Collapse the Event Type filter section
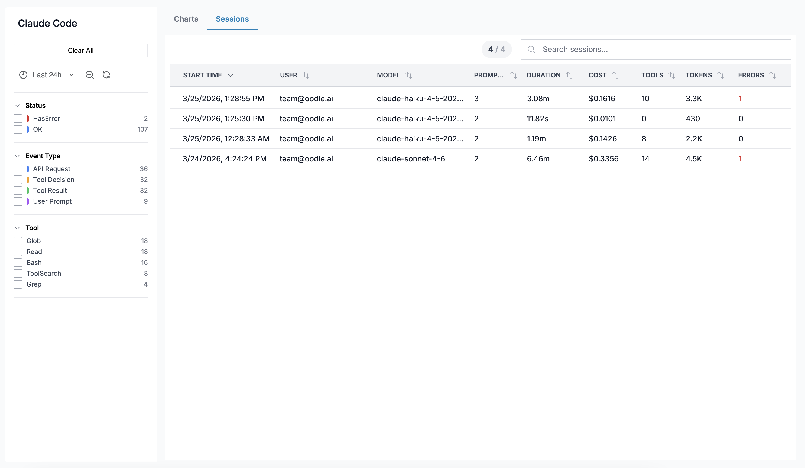The width and height of the screenshot is (805, 468). point(18,156)
